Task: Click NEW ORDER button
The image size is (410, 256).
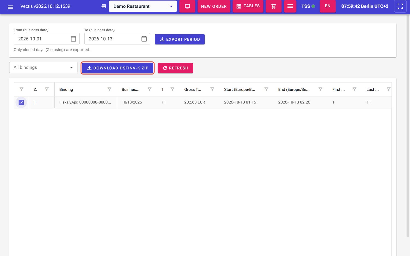Action: (x=214, y=6)
